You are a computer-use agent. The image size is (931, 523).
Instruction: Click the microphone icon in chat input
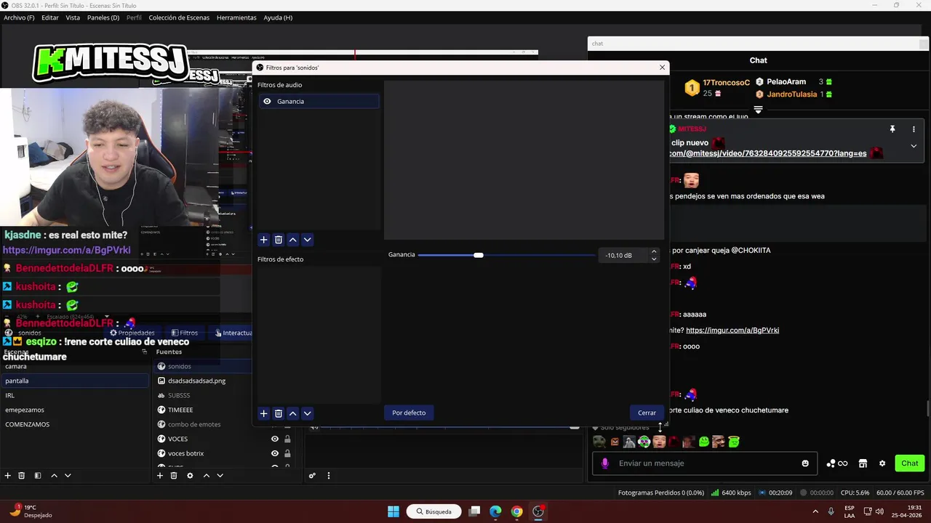(605, 463)
